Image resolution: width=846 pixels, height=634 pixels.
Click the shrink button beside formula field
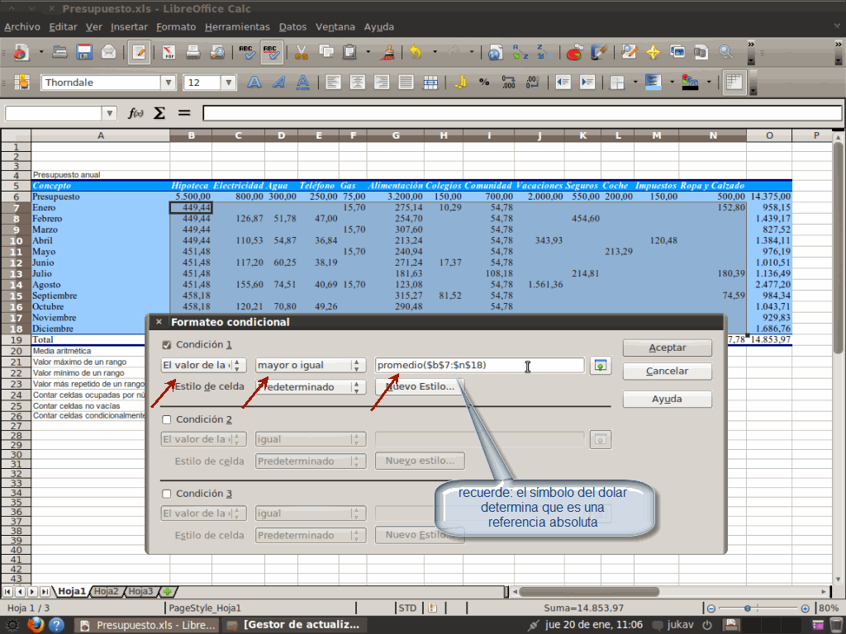[x=601, y=366]
